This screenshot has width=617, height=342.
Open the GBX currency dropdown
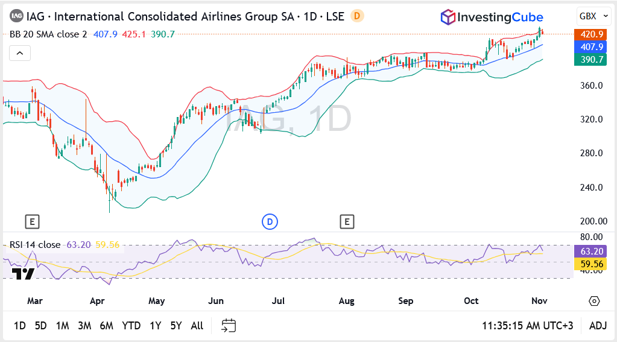[x=591, y=16]
